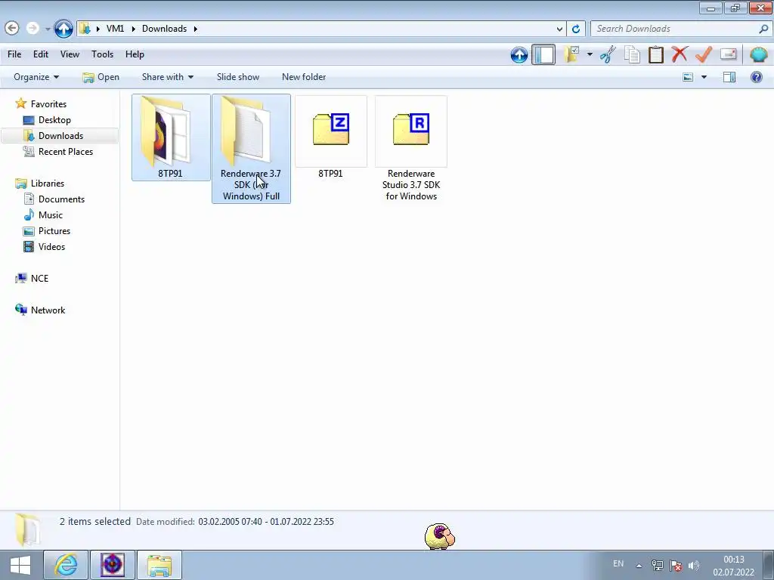Image resolution: width=774 pixels, height=580 pixels.
Task: Paste using the clipboard icon
Action: coord(655,54)
